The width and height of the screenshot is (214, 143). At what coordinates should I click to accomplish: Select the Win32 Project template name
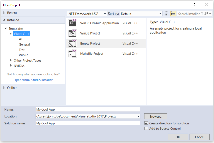click(90, 33)
